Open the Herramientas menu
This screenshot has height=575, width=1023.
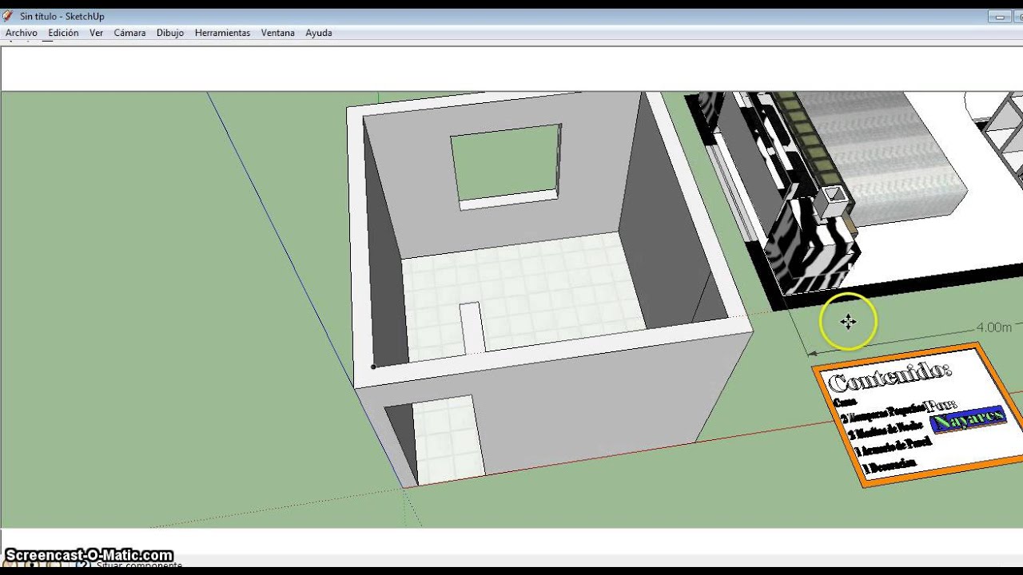click(x=222, y=33)
